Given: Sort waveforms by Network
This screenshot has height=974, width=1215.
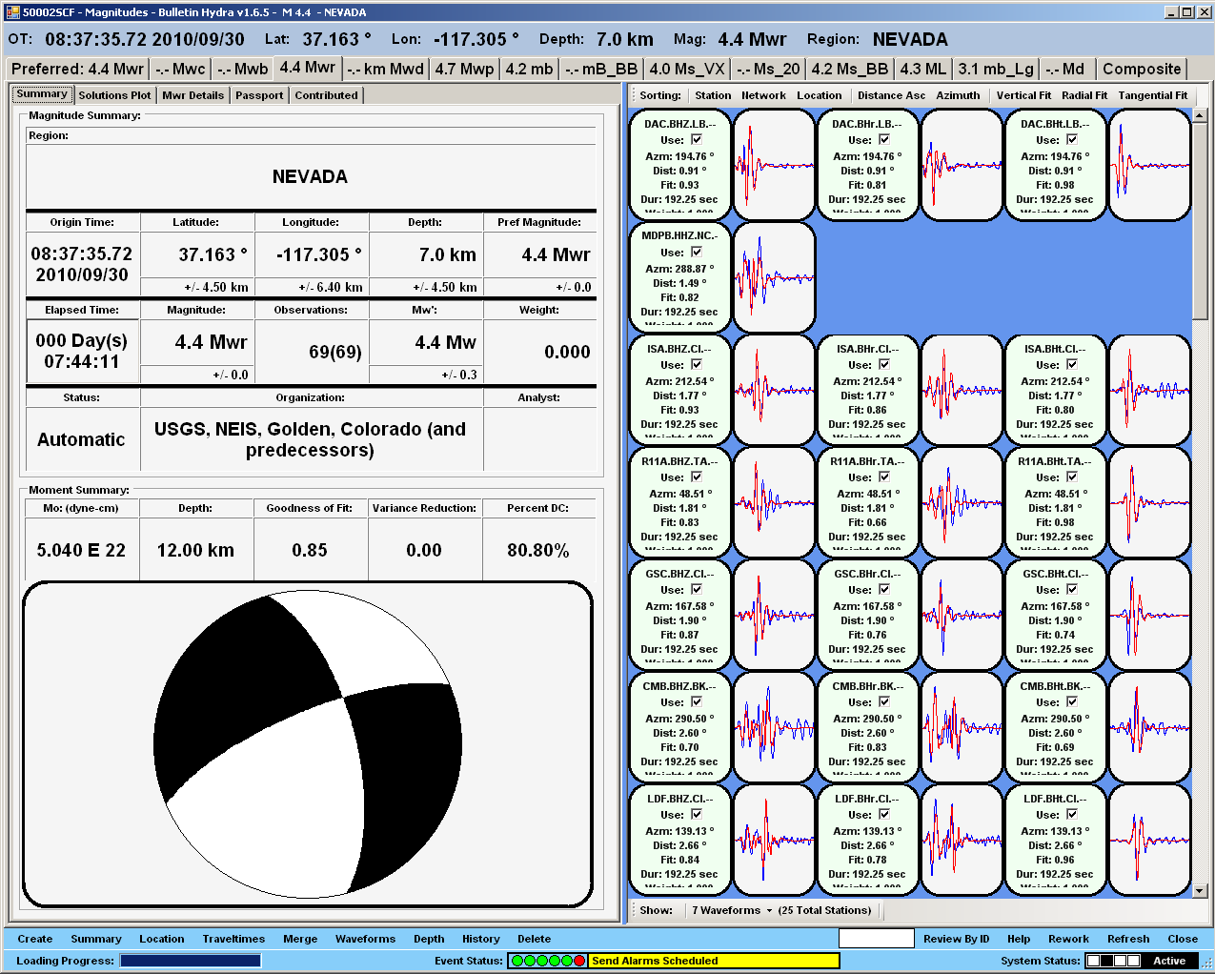Looking at the screenshot, I should [763, 95].
